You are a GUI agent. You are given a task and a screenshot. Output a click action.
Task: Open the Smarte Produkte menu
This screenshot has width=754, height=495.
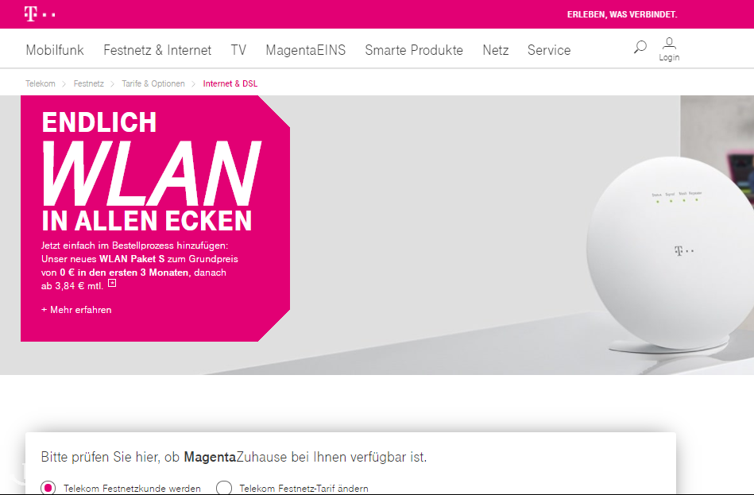[414, 50]
